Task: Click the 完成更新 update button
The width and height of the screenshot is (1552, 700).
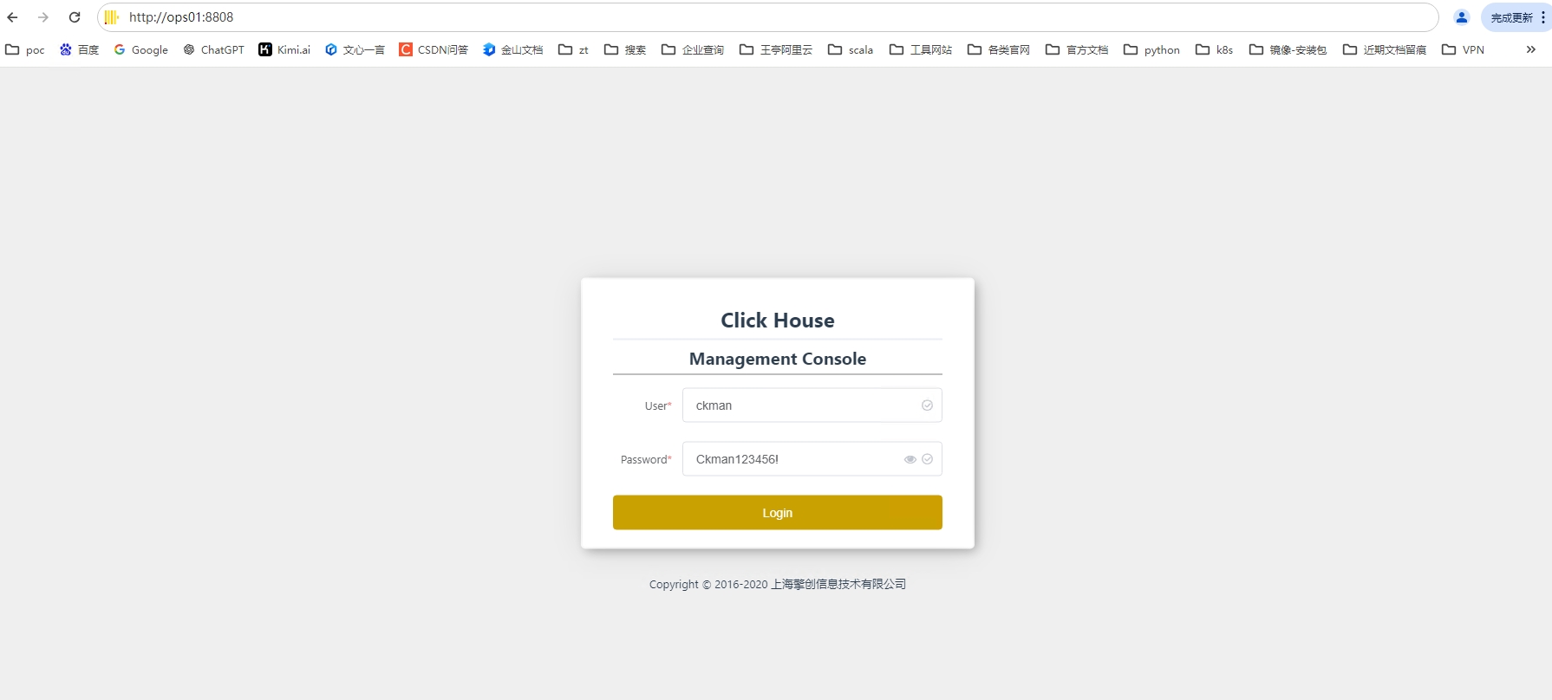Action: [x=1511, y=17]
